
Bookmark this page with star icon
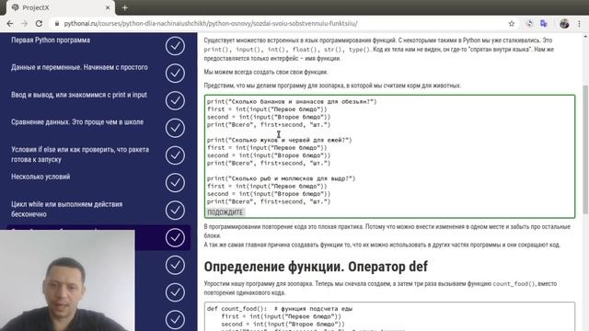click(x=512, y=24)
